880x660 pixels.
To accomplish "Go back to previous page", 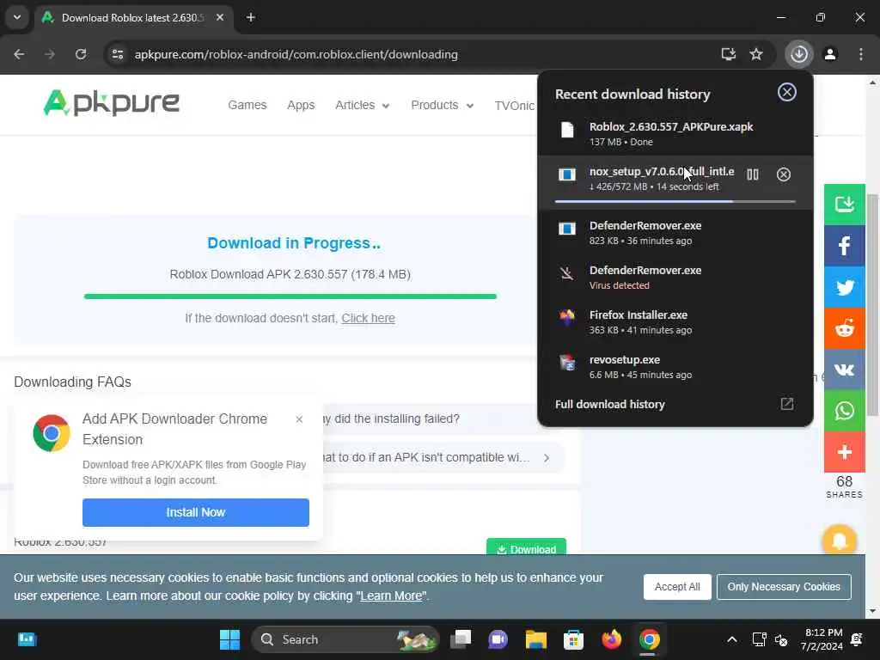I will click(x=19, y=54).
